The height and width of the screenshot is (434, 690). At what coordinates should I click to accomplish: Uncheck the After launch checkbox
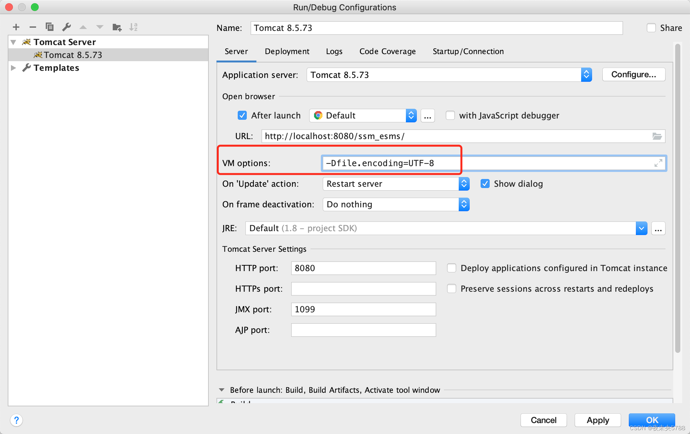(x=242, y=115)
